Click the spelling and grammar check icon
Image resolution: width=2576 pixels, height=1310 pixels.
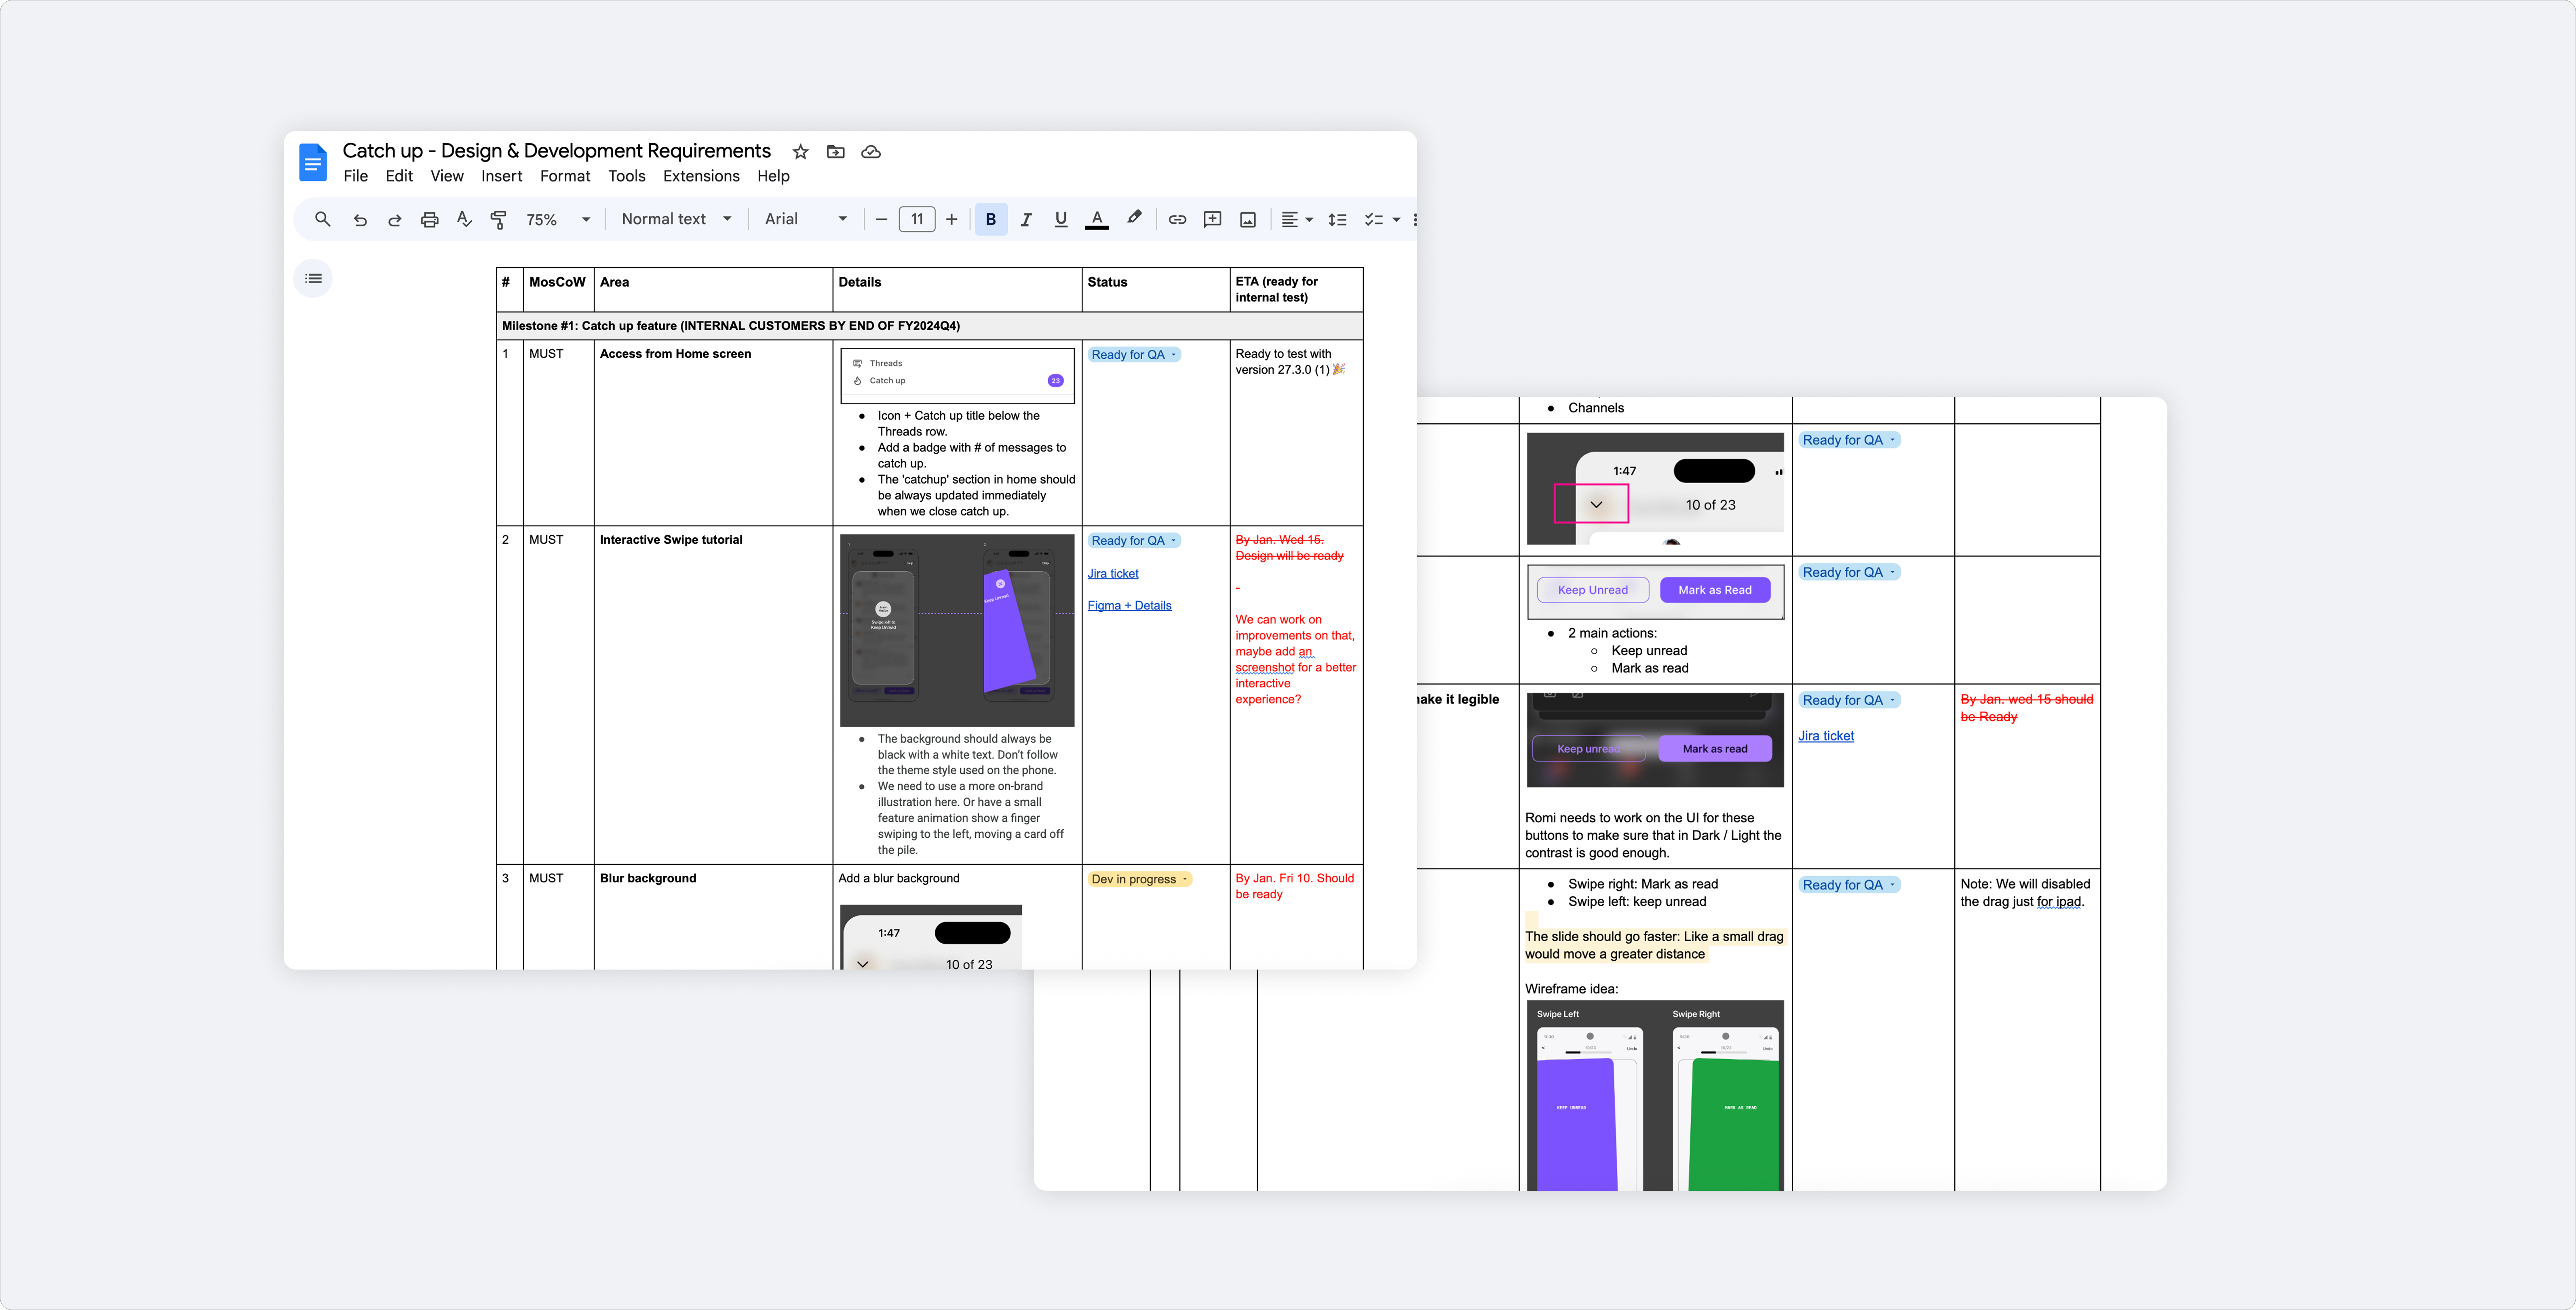pyautogui.click(x=464, y=219)
